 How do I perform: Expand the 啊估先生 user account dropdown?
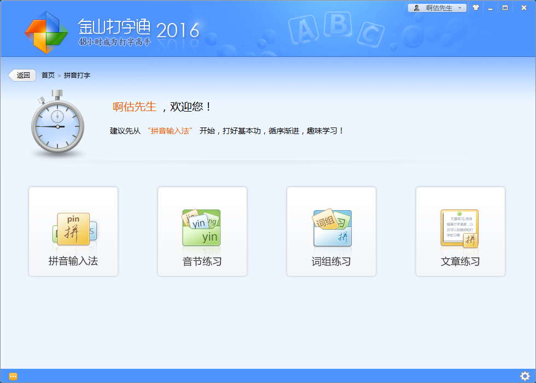point(437,8)
